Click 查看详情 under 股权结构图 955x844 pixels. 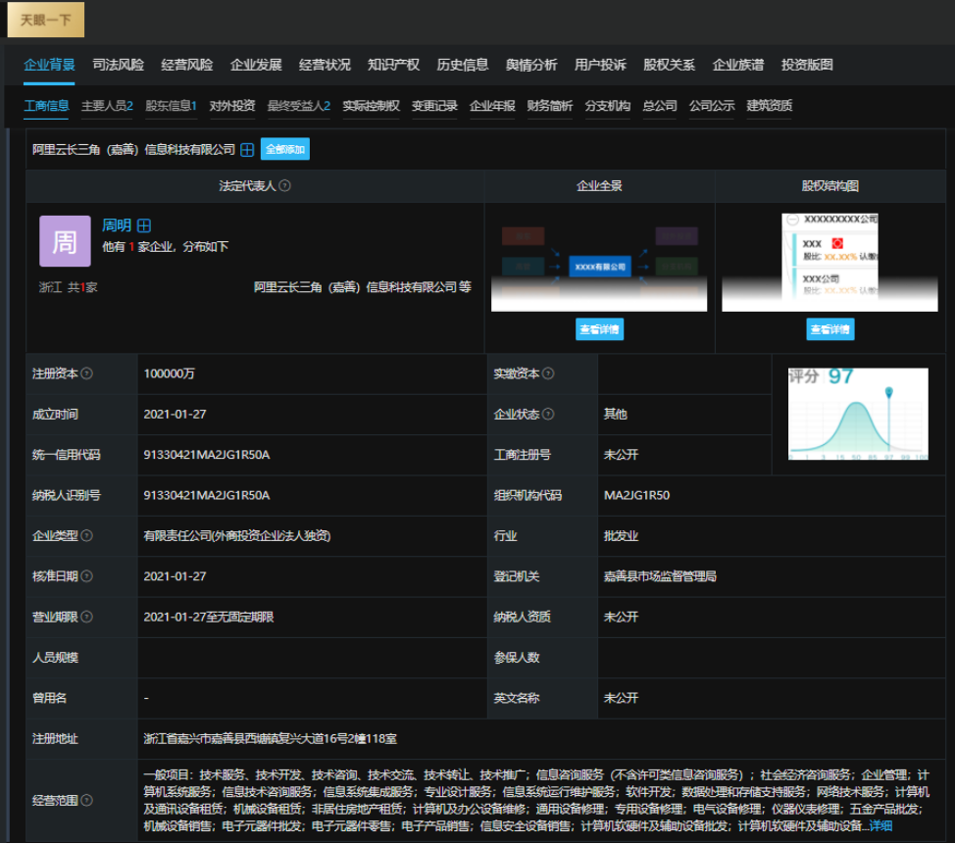tap(830, 330)
